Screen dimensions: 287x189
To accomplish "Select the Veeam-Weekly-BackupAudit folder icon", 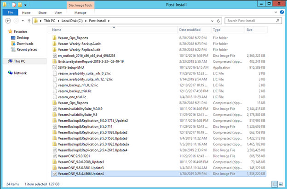I will tap(55, 44).
